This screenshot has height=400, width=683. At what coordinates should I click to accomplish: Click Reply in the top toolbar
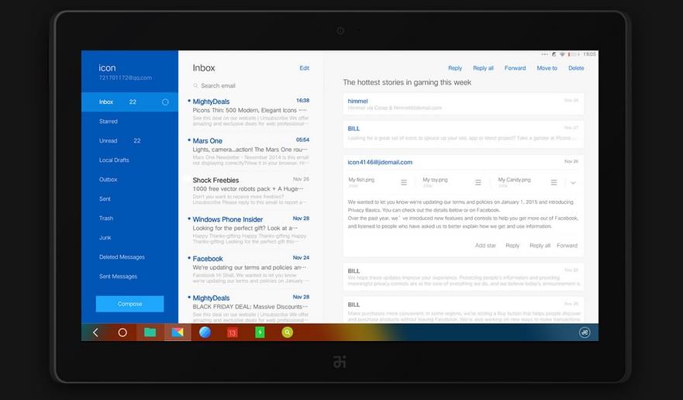tap(455, 68)
